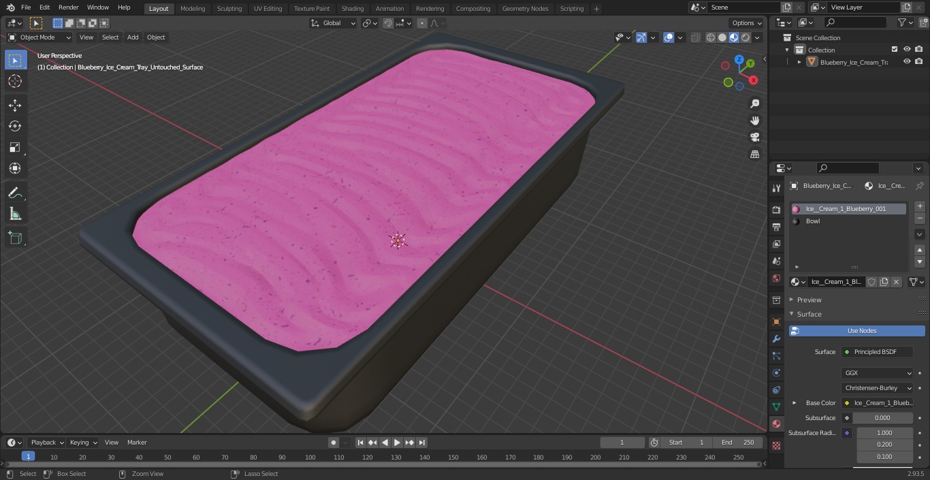930x480 pixels.
Task: Open the Render properties tab
Action: tap(776, 210)
